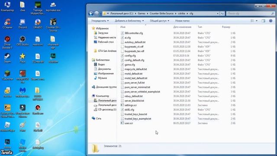Change view mode icon in Explorer toolbar
277x156 pixels.
(252, 21)
